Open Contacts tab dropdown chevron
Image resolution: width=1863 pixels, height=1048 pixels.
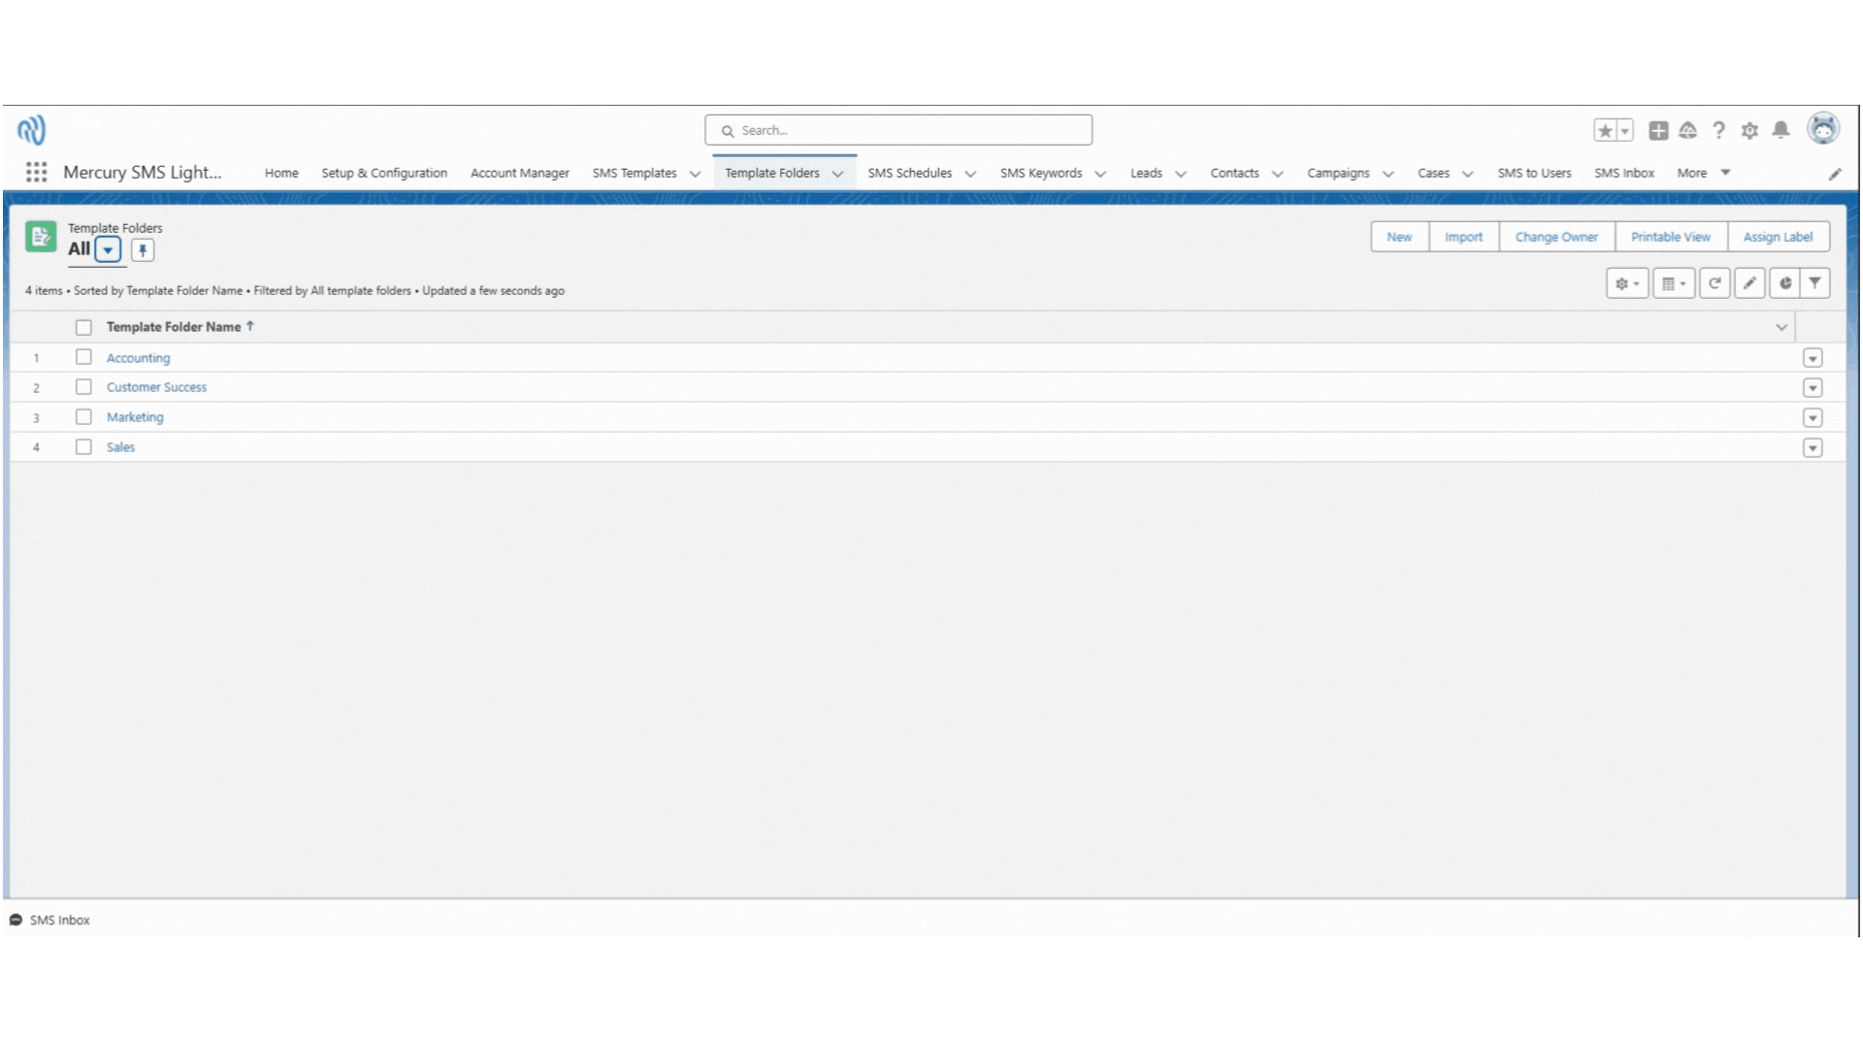coord(1278,174)
